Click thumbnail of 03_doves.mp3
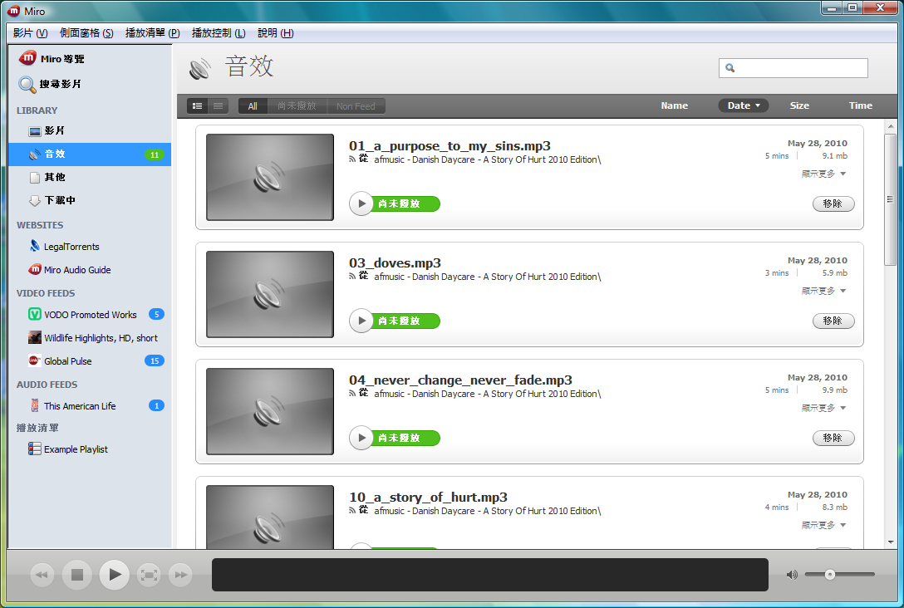Viewport: 904px width, 608px height. click(x=270, y=294)
